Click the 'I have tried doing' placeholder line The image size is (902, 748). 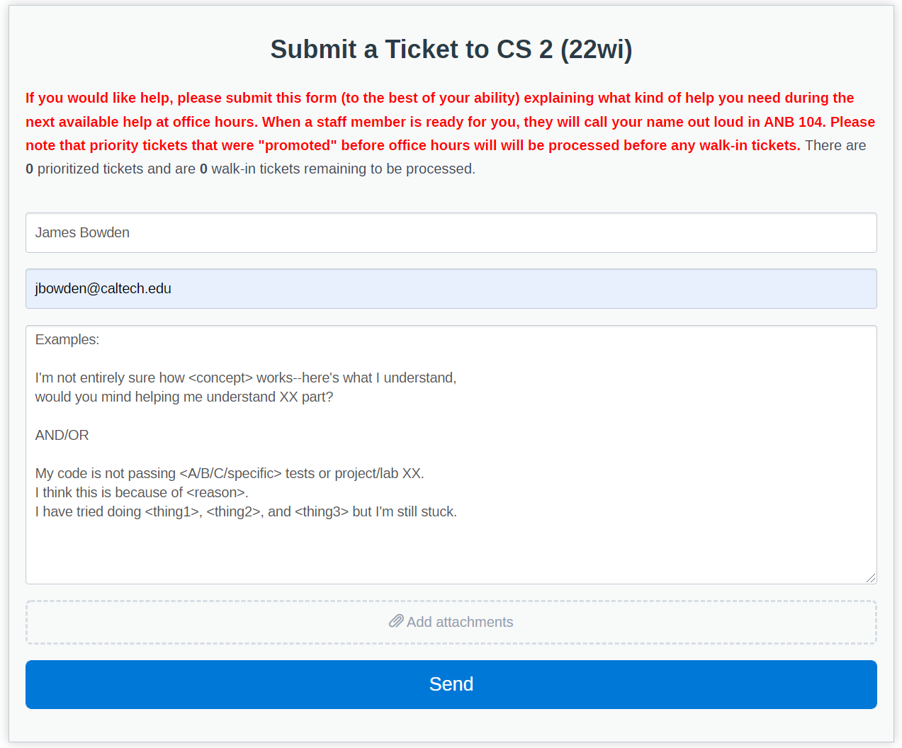point(246,511)
